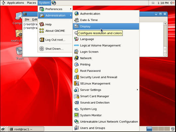Click the Network globe icon
Image resolution: width=176 pixels, height=132 pixels.
pos(77,58)
